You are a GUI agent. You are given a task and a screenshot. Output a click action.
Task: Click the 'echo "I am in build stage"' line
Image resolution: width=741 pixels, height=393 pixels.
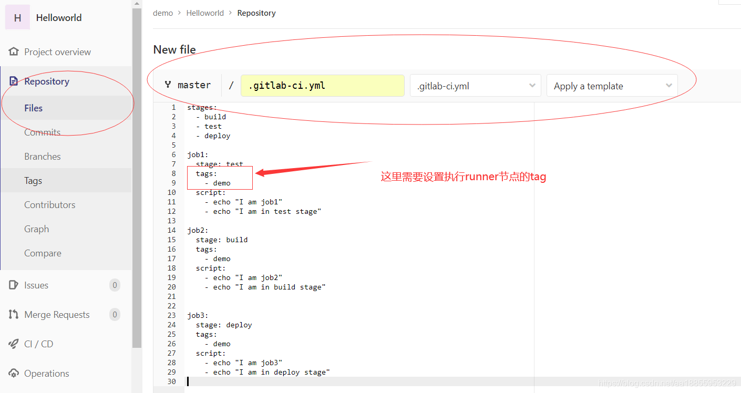click(265, 287)
